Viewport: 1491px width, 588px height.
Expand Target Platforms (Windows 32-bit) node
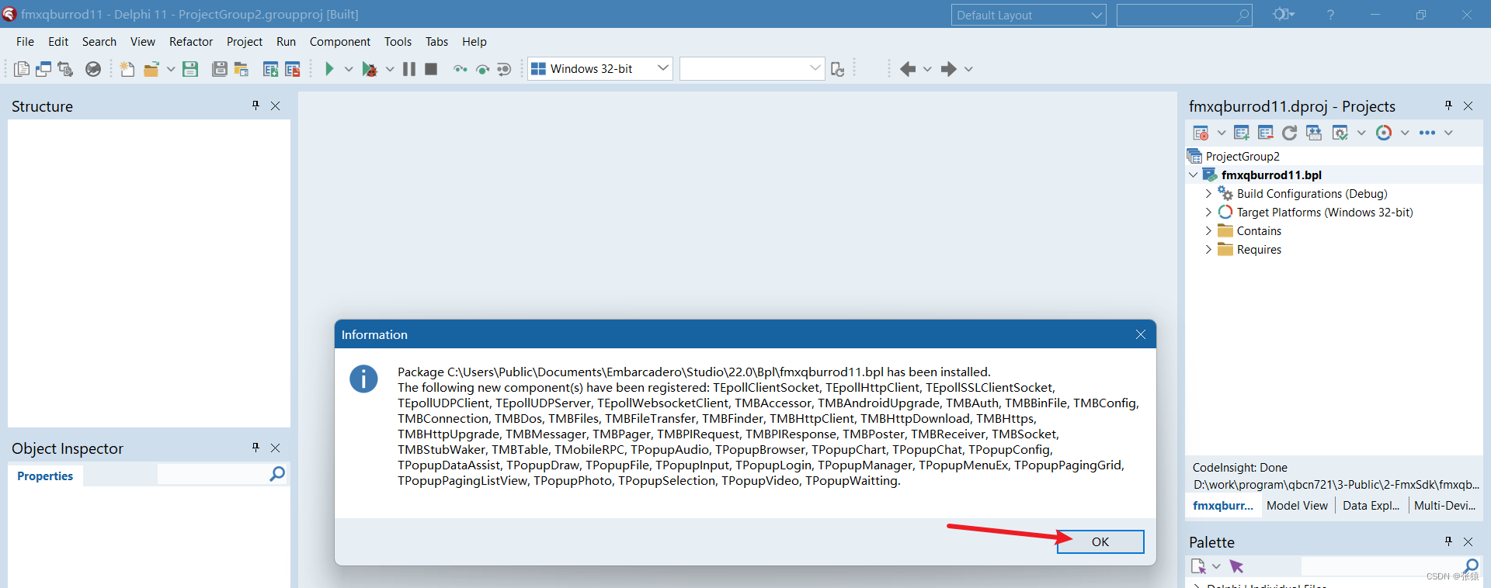point(1208,213)
